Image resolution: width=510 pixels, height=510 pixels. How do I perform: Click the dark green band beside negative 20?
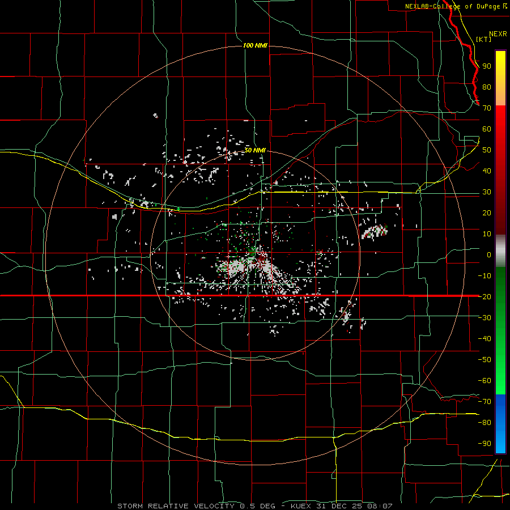point(500,296)
